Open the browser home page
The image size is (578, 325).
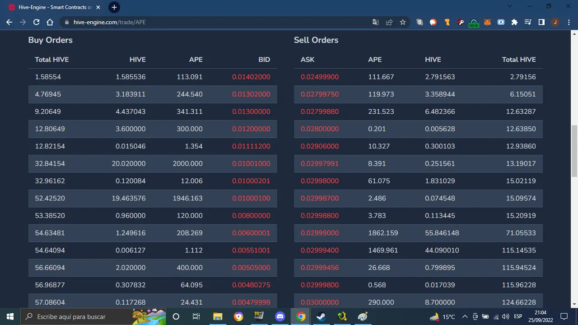[x=50, y=22]
